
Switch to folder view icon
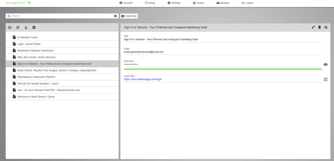pos(10,27)
